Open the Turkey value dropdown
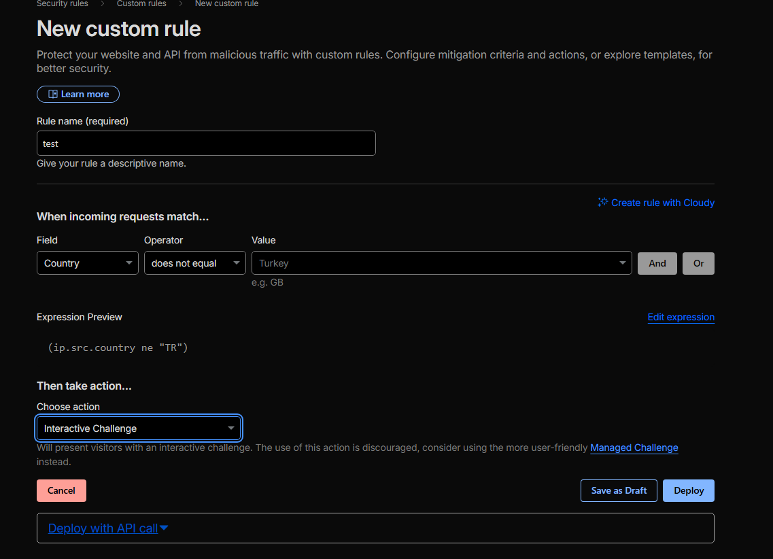Viewport: 773px width, 559px height. pyautogui.click(x=442, y=263)
